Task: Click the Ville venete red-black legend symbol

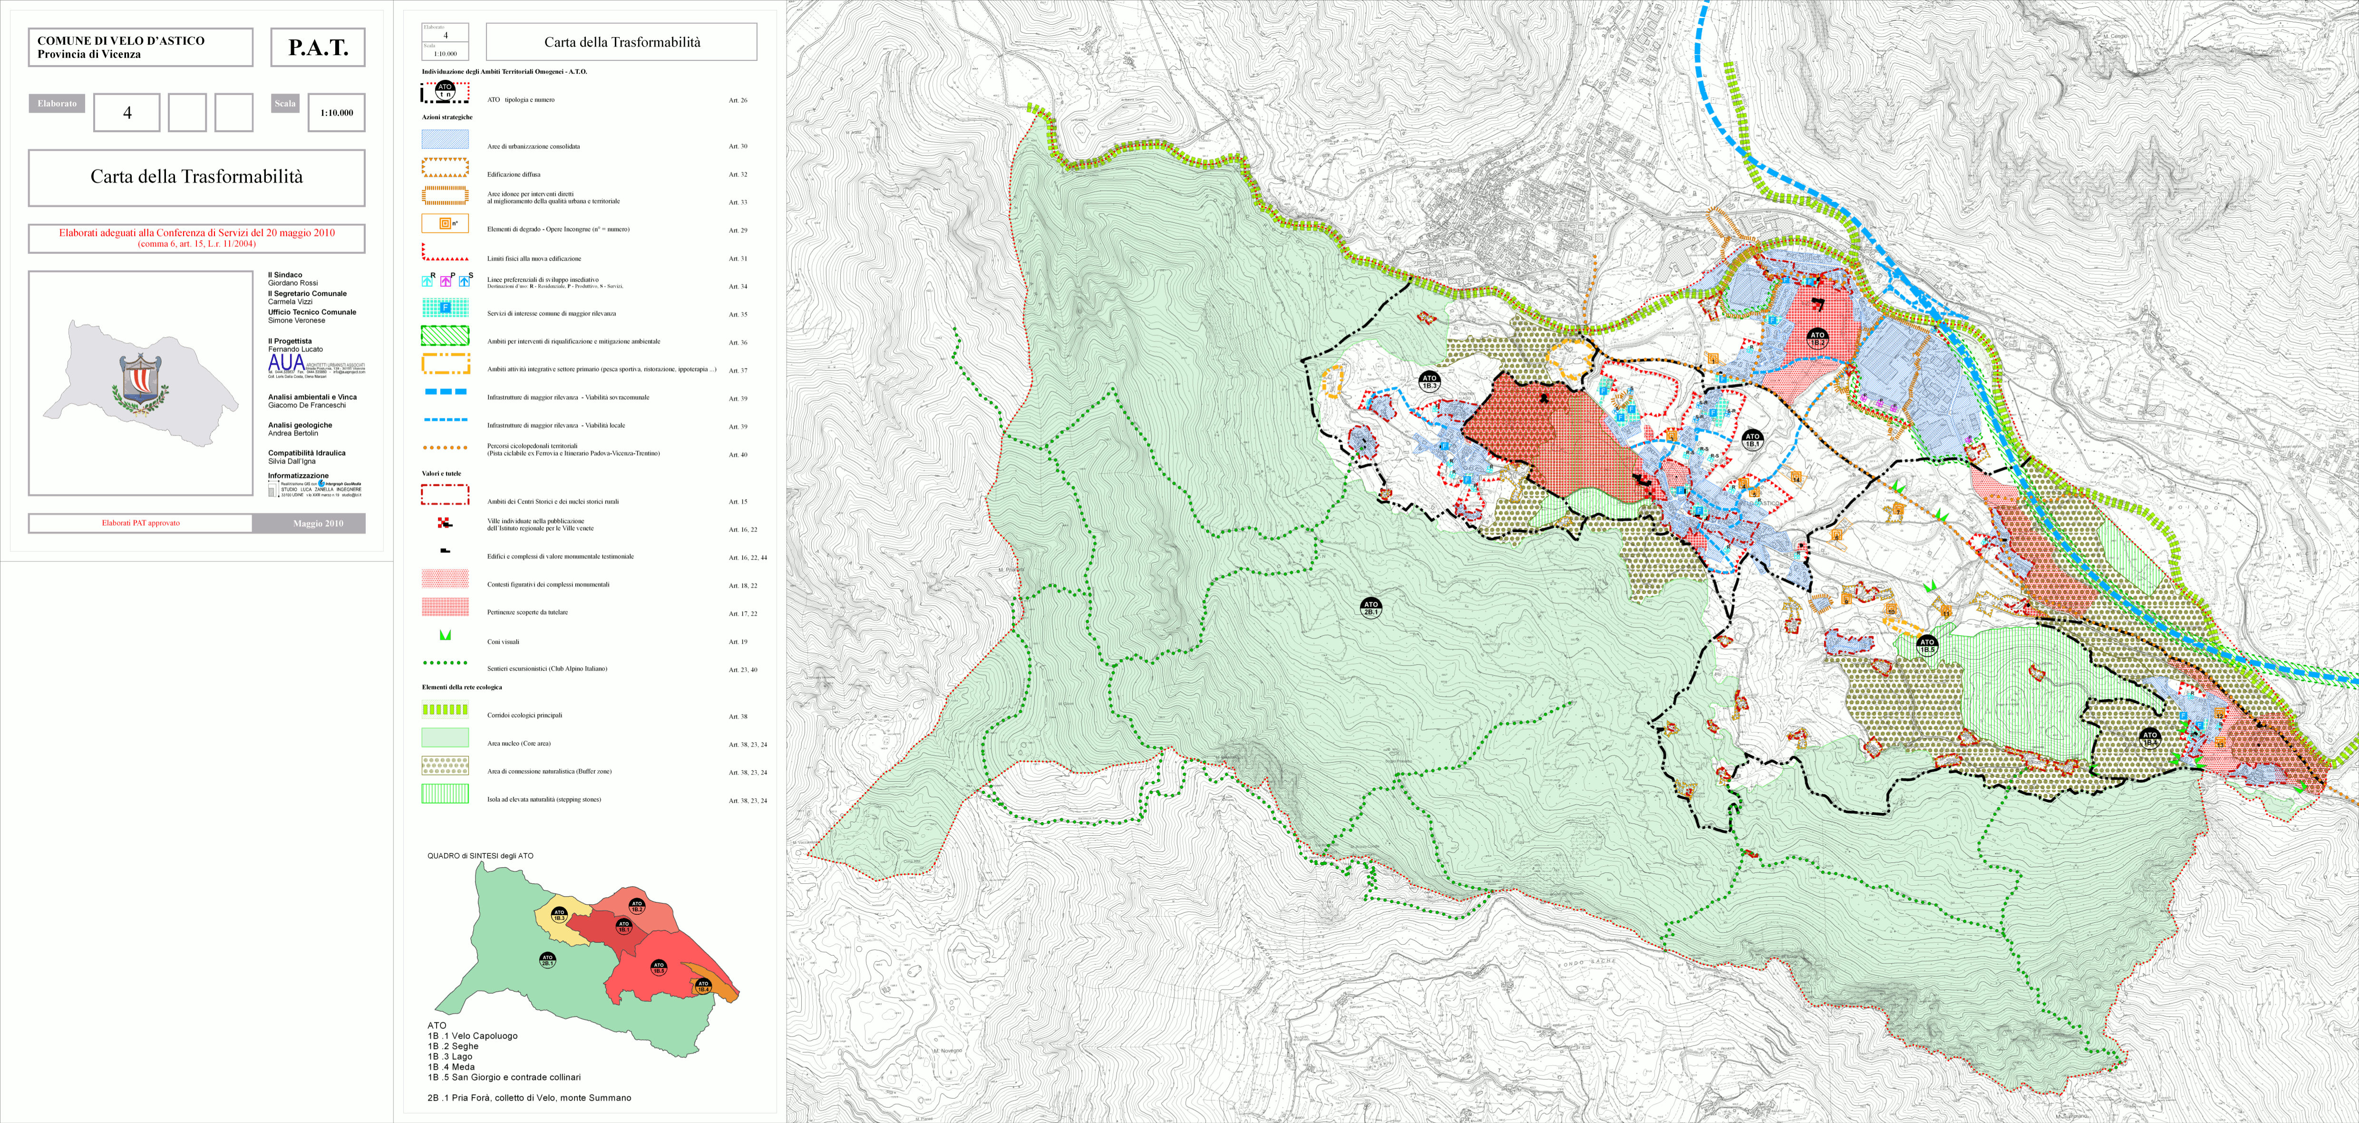Action: [x=445, y=523]
